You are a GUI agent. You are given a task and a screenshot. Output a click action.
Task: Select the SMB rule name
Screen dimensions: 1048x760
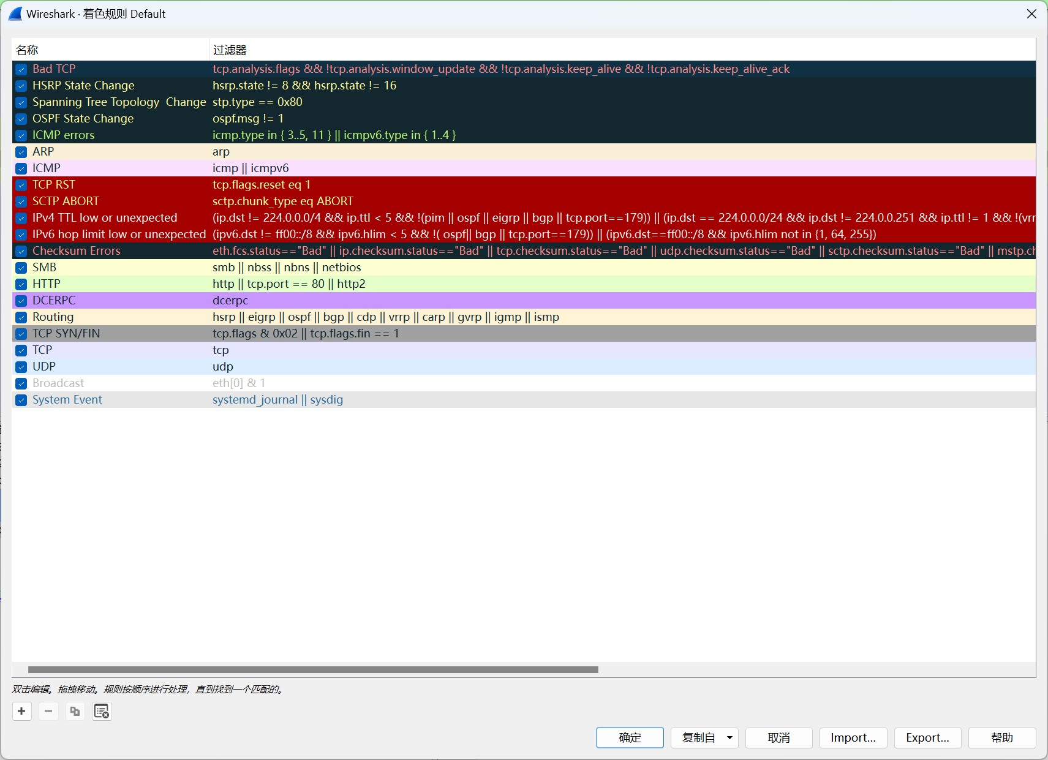click(x=44, y=267)
